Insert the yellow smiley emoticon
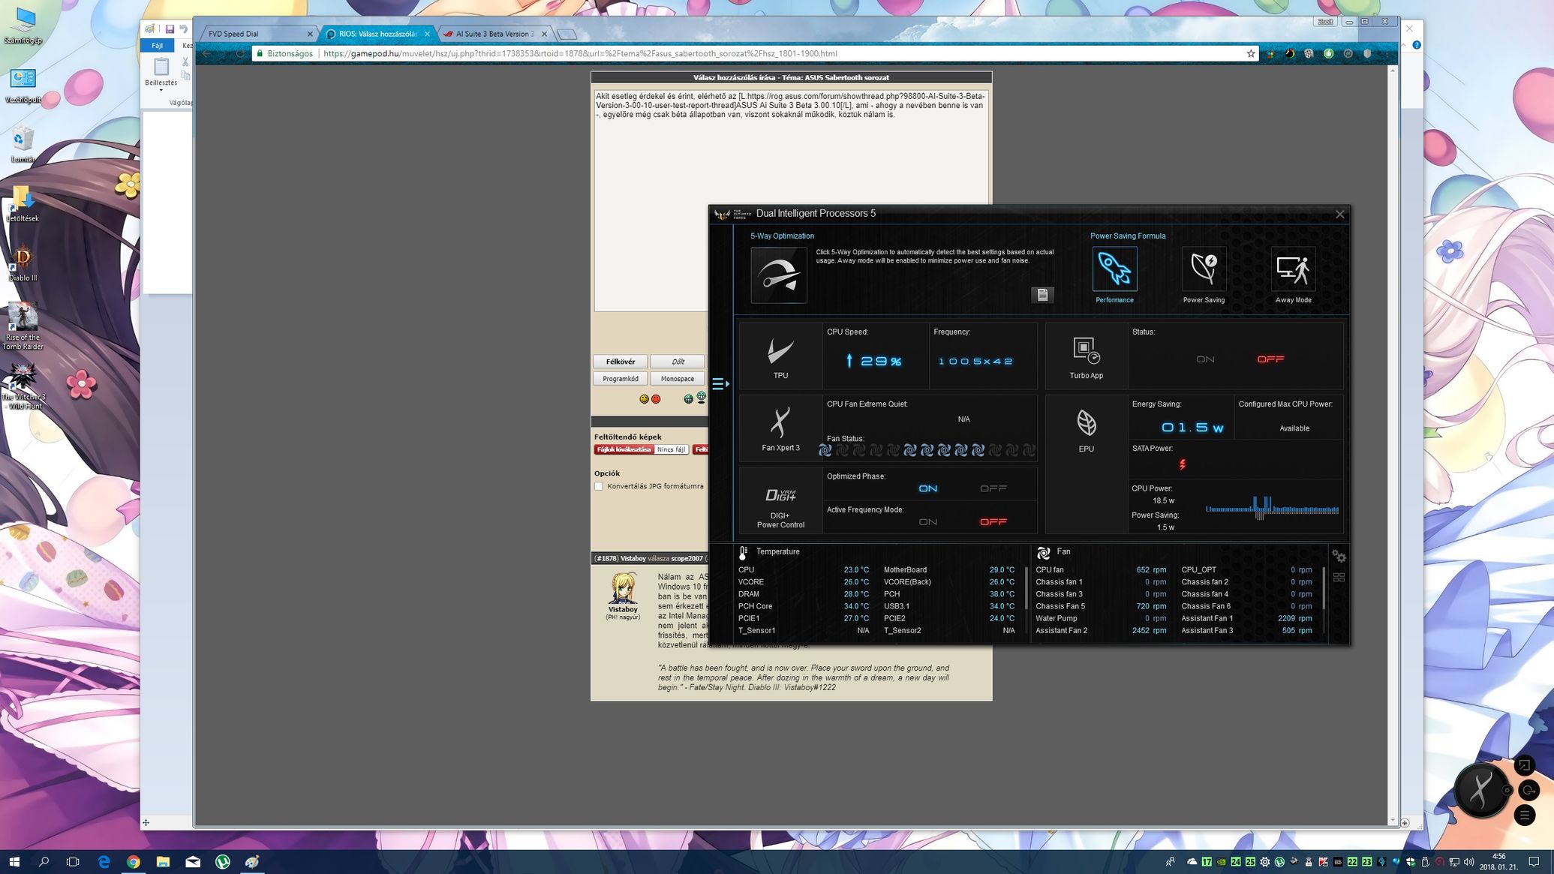This screenshot has width=1554, height=874. point(644,399)
